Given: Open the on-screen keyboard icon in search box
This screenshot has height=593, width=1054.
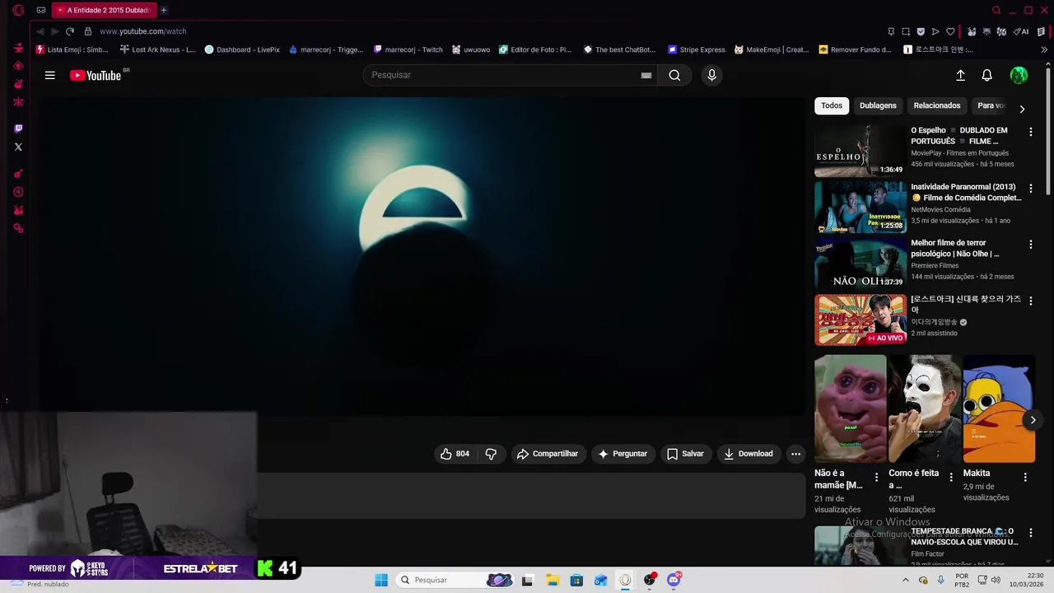Looking at the screenshot, I should click(x=646, y=75).
